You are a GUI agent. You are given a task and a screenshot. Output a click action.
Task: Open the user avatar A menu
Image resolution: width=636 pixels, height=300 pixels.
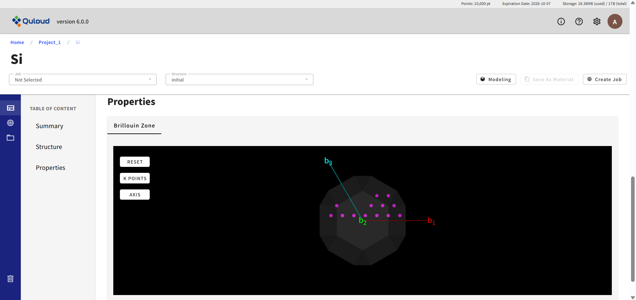pos(615,21)
